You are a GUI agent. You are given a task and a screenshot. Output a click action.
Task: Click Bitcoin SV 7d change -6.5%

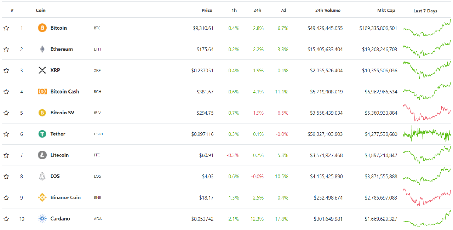[282, 113]
